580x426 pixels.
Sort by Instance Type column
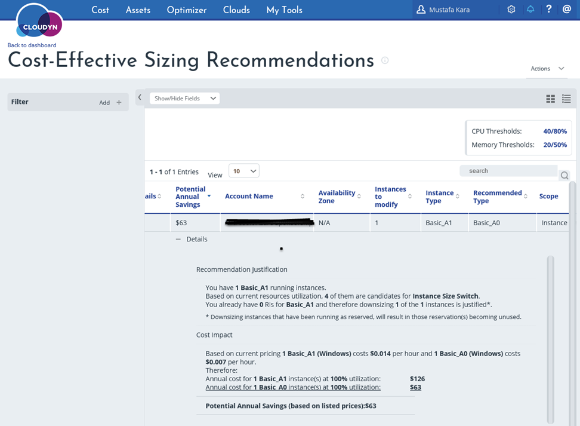click(458, 197)
